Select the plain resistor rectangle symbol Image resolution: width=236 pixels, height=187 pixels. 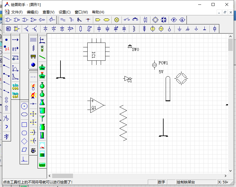click(x=80, y=29)
